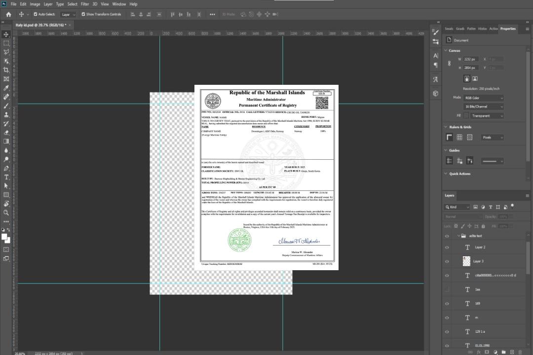Click the Home icon in options bar

pyautogui.click(x=8, y=14)
